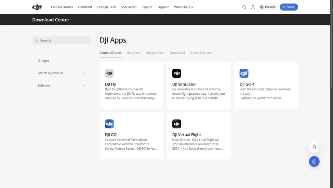
Task: Switch to the Specialized apps tab
Action: 177,53
